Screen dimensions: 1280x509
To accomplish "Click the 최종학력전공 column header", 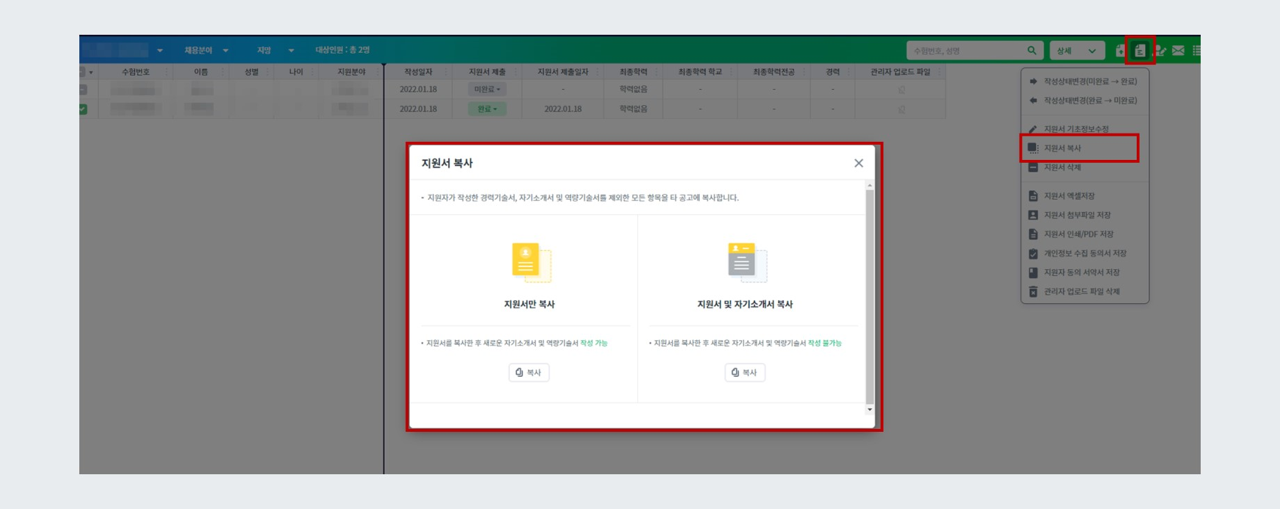I will pyautogui.click(x=774, y=72).
